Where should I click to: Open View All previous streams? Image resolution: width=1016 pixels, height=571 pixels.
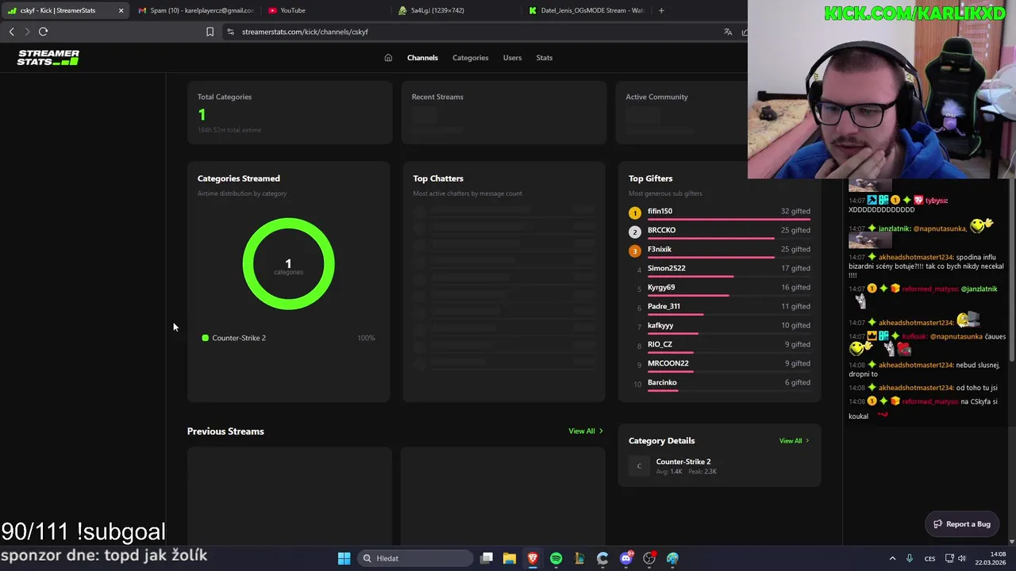pos(586,431)
